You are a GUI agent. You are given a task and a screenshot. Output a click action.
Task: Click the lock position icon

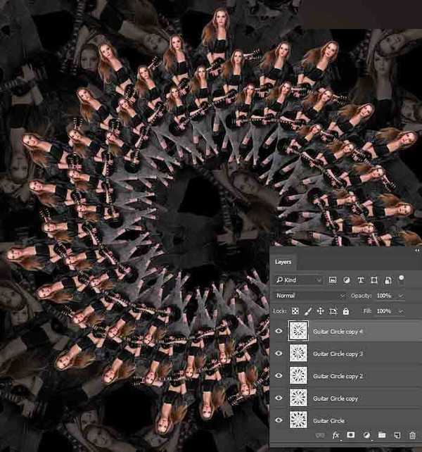point(320,310)
